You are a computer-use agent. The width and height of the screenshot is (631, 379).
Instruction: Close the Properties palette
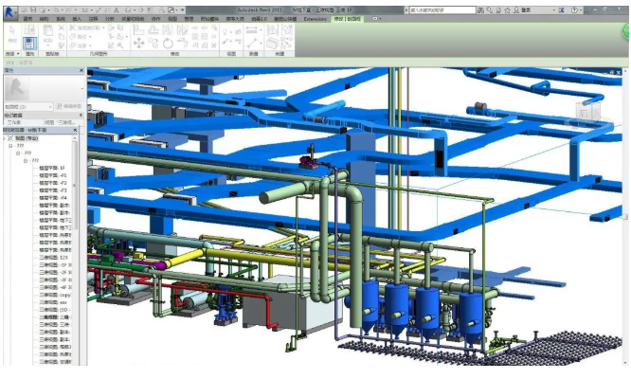82,69
